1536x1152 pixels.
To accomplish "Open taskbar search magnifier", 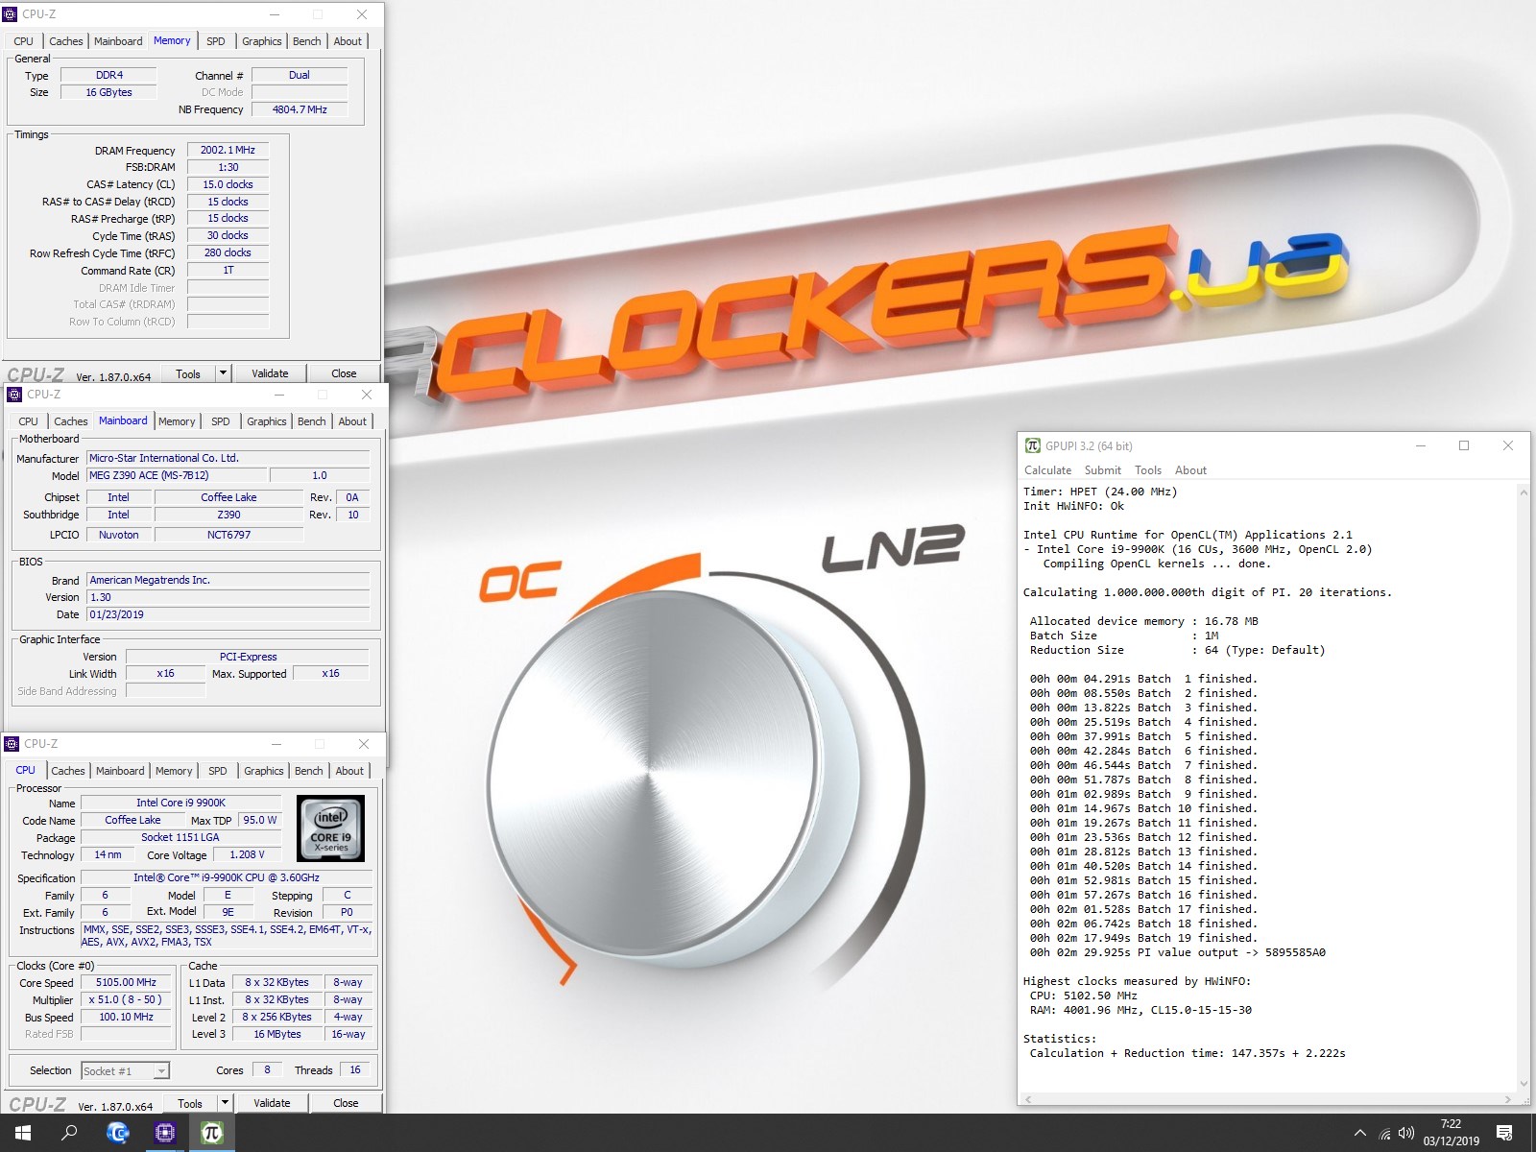I will (69, 1133).
